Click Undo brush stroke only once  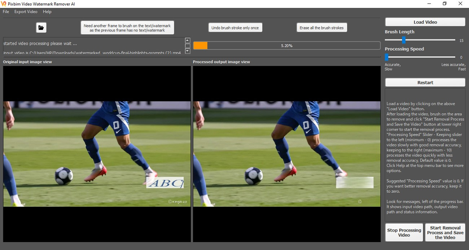coord(235,28)
